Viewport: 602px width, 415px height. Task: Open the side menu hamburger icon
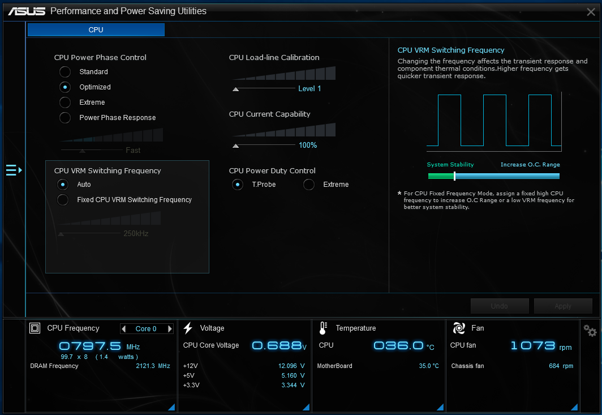pyautogui.click(x=14, y=170)
